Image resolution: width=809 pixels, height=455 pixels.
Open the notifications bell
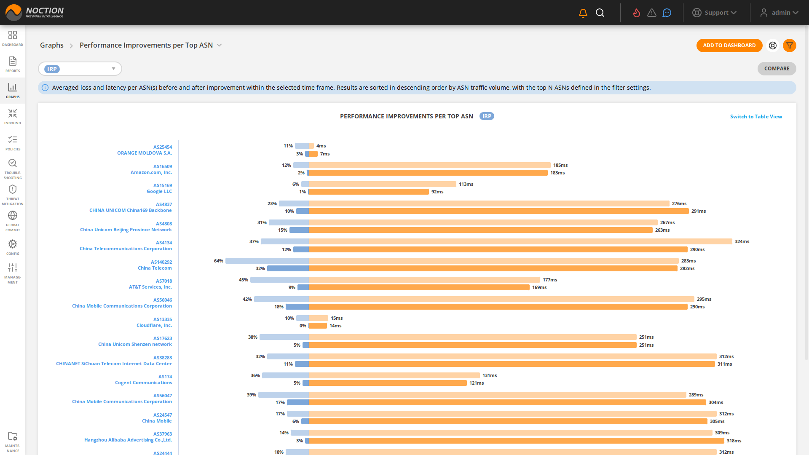(583, 13)
